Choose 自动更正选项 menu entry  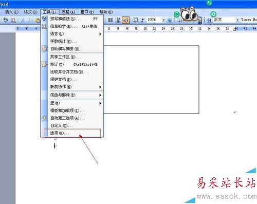72,118
